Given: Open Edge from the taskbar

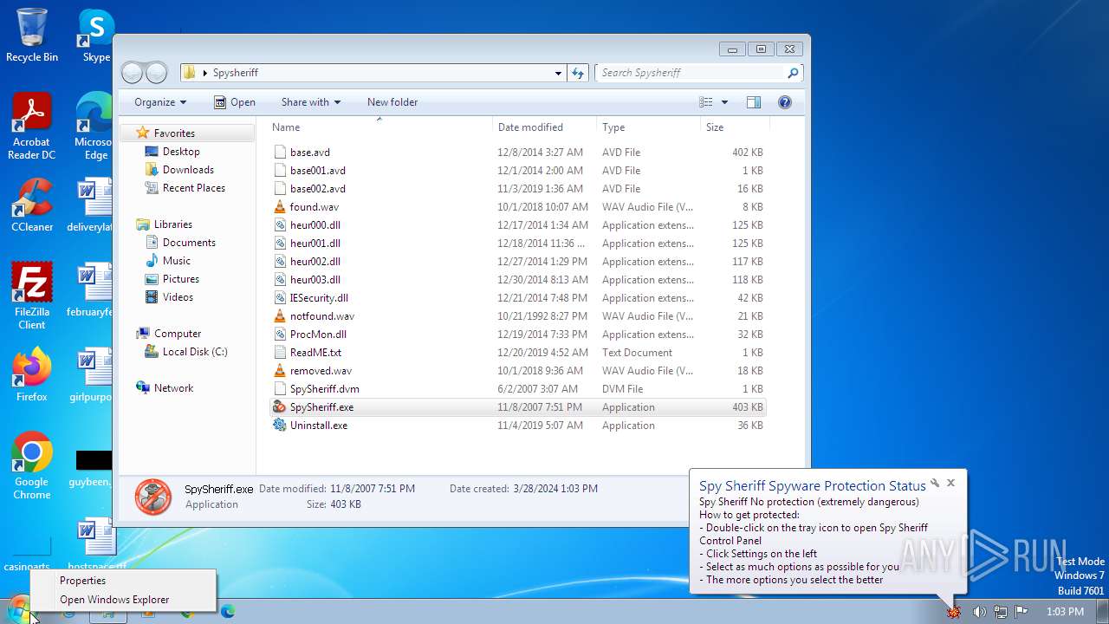Looking at the screenshot, I should click(x=228, y=611).
